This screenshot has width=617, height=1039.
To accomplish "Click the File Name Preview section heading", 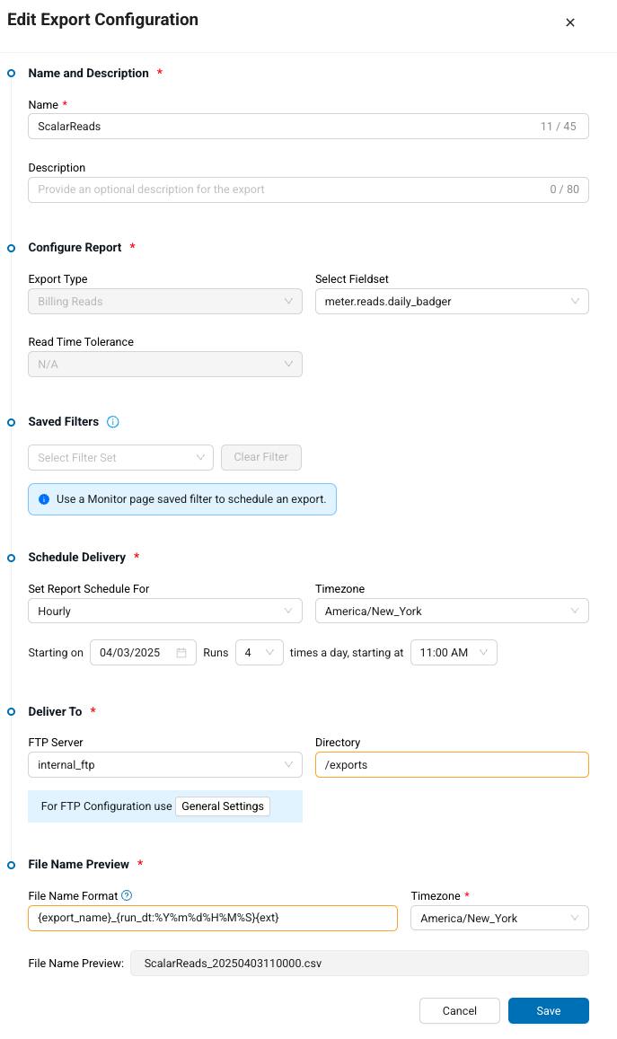I will pos(79,865).
